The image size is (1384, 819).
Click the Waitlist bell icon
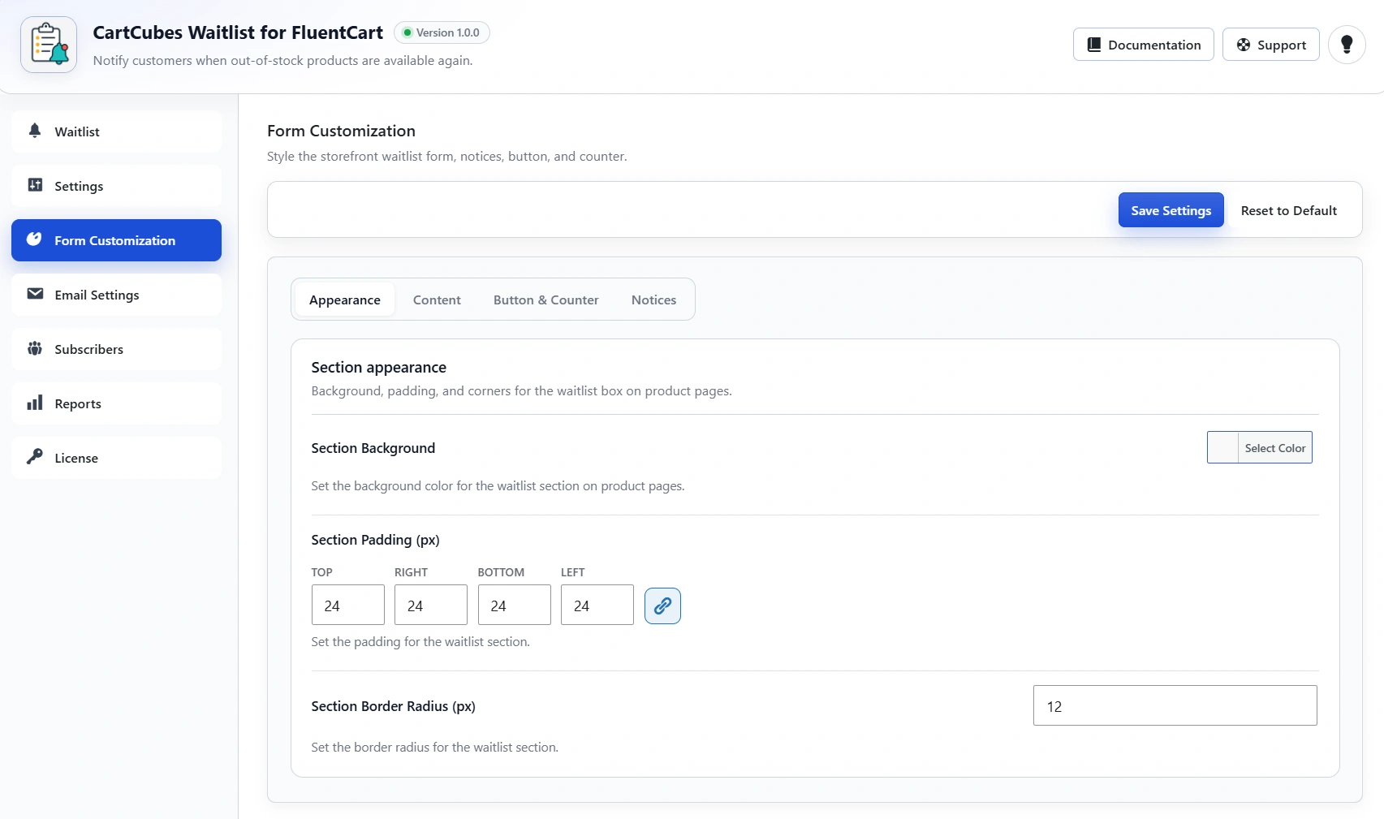[35, 131]
